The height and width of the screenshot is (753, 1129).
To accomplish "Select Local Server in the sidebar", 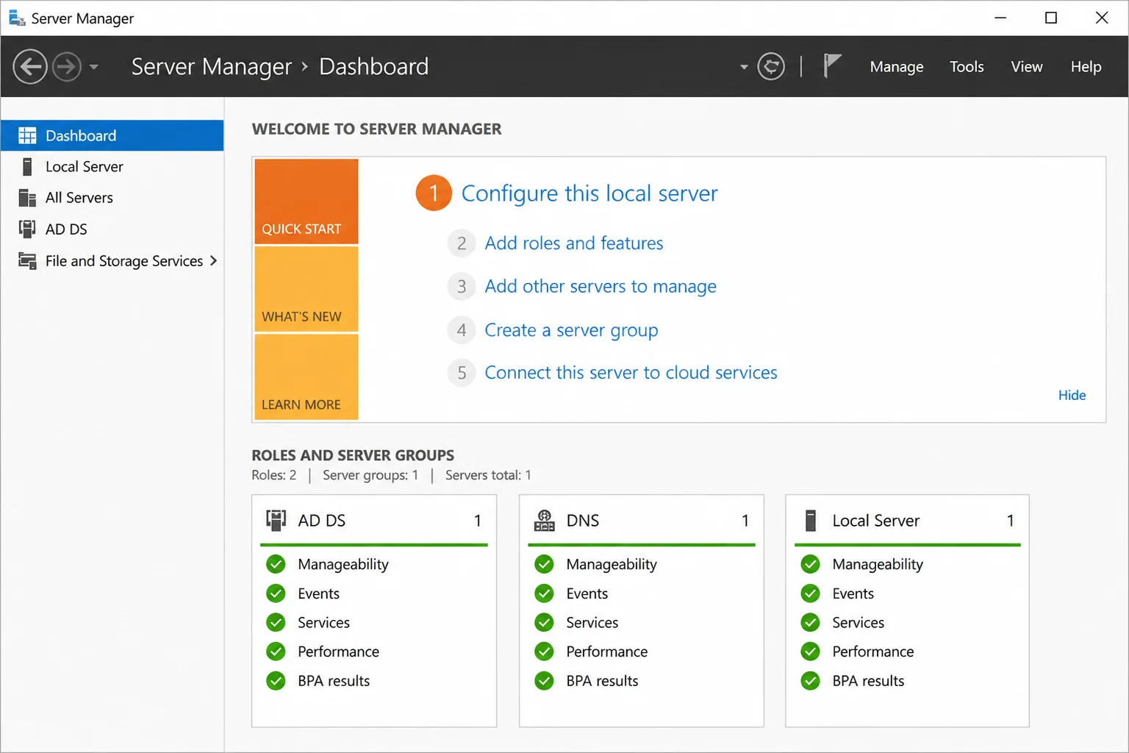I will (112, 167).
